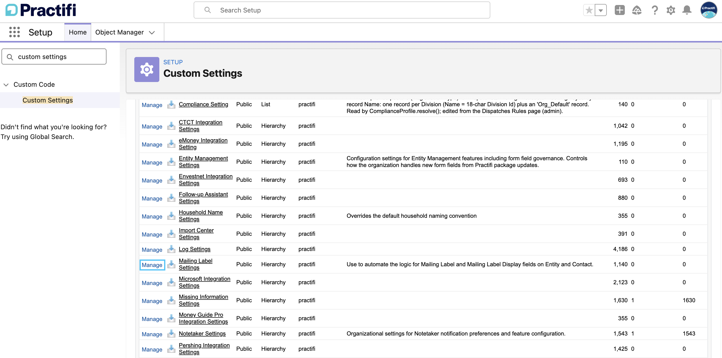Click the download icon for Mailing Label Settings

[x=171, y=264]
